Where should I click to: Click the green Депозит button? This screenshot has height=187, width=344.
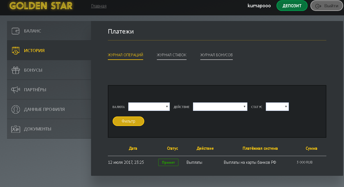(292, 6)
